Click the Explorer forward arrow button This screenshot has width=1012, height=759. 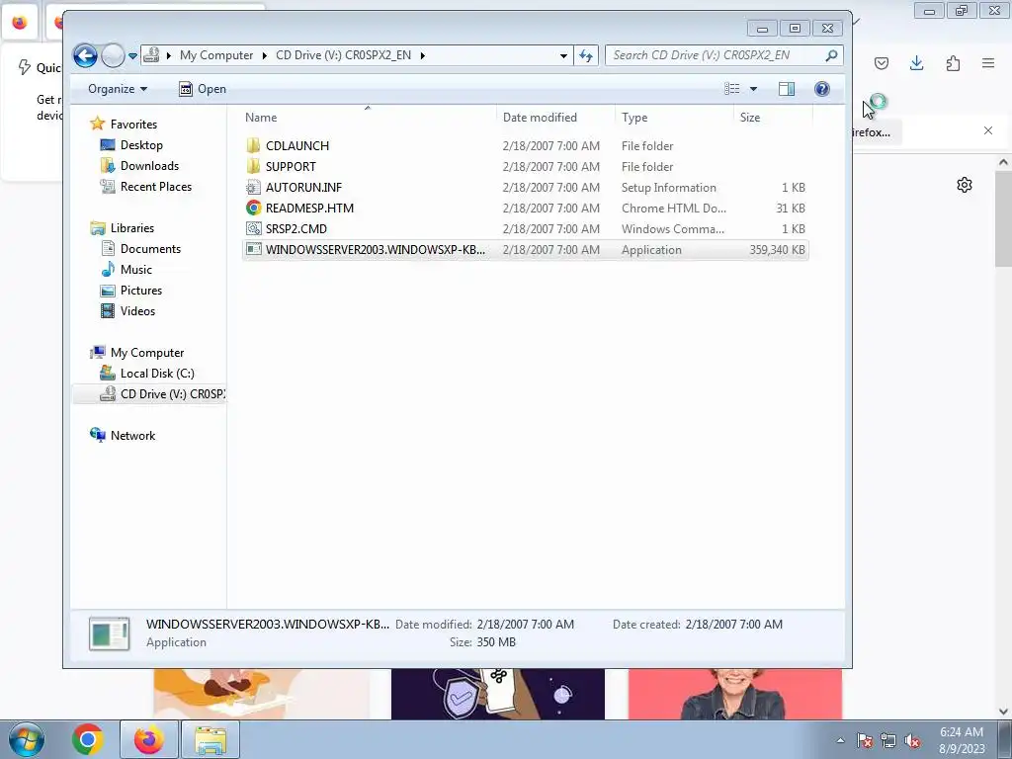113,55
